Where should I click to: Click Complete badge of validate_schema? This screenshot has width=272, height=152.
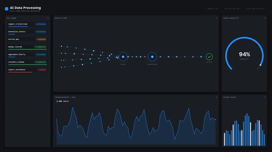pos(40,62)
